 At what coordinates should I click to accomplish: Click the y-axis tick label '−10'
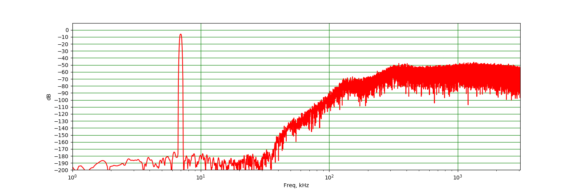(63, 37)
